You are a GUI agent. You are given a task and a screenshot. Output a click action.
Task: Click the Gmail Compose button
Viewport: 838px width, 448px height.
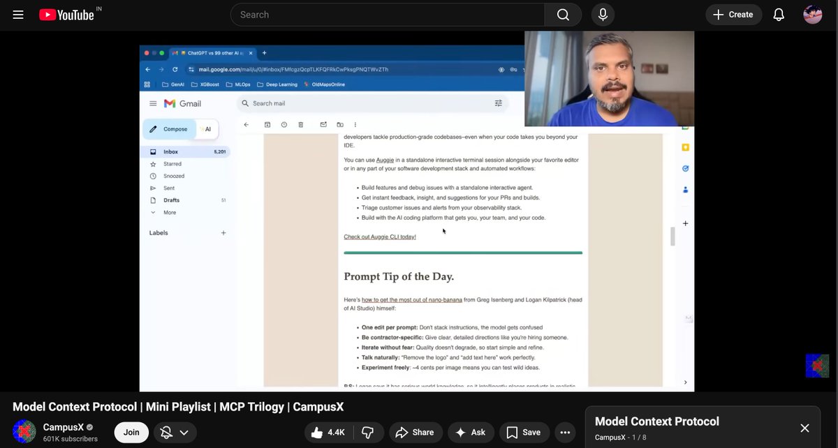[170, 129]
